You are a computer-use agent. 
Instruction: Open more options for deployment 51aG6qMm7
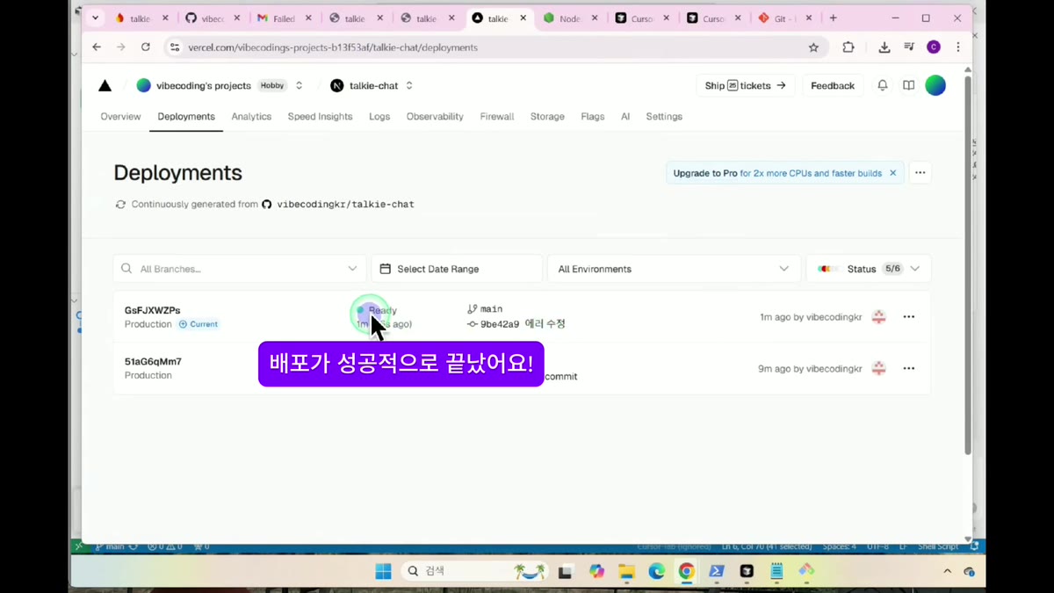coord(909,368)
